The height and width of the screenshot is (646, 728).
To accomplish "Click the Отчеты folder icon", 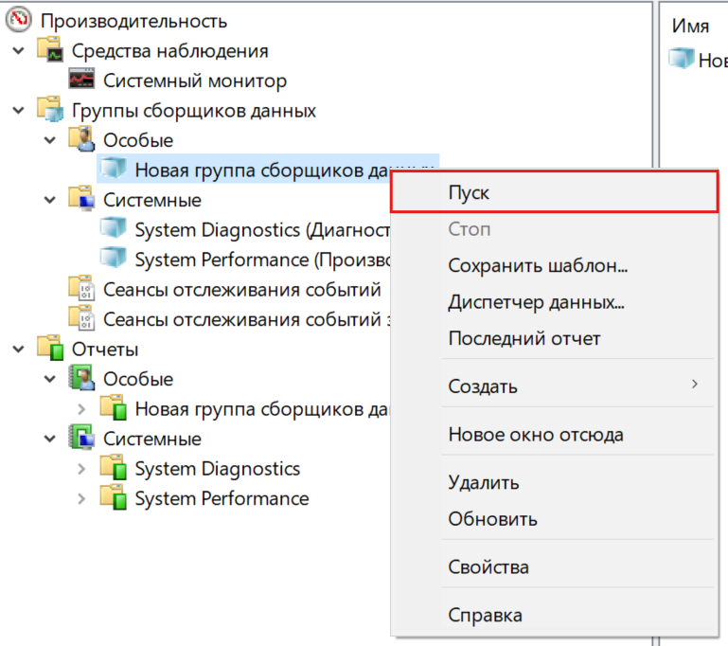I will [50, 350].
